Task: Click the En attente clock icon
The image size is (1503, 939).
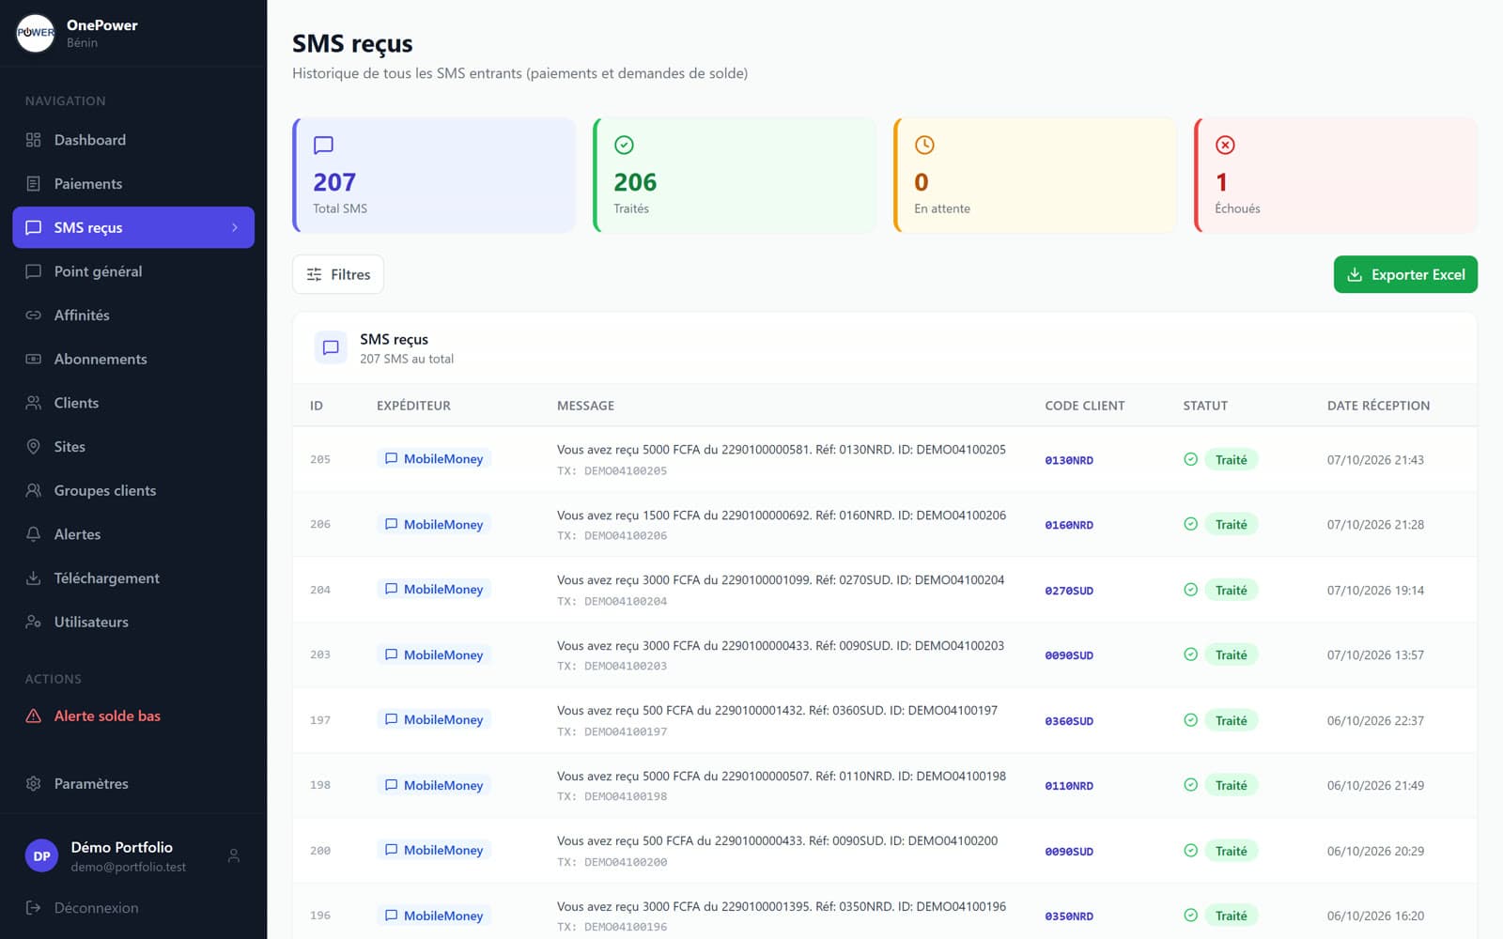Action: pyautogui.click(x=924, y=145)
